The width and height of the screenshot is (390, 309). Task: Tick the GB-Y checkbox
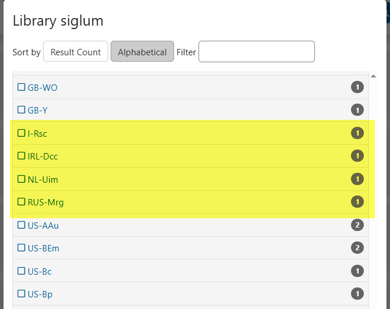(22, 109)
